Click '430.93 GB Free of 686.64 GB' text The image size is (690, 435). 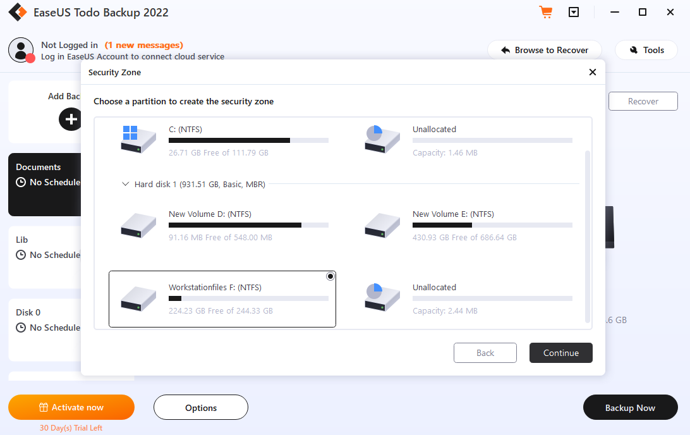tap(464, 237)
